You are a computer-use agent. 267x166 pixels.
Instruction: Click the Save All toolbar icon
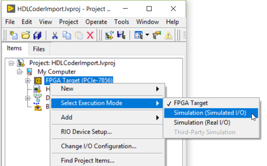point(37,35)
